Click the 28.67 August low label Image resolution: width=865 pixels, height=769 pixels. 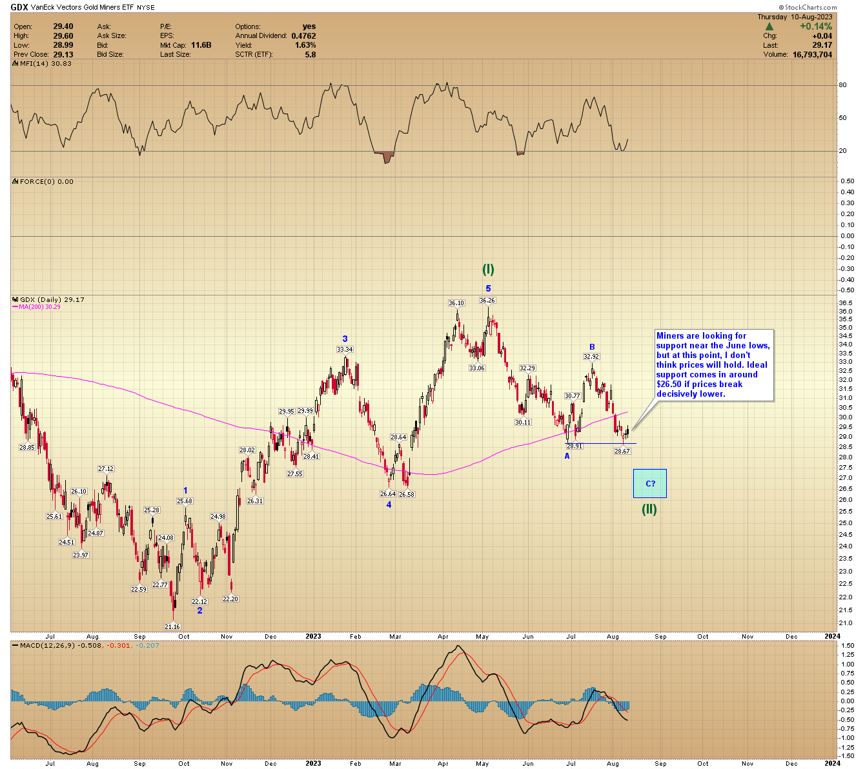[622, 452]
